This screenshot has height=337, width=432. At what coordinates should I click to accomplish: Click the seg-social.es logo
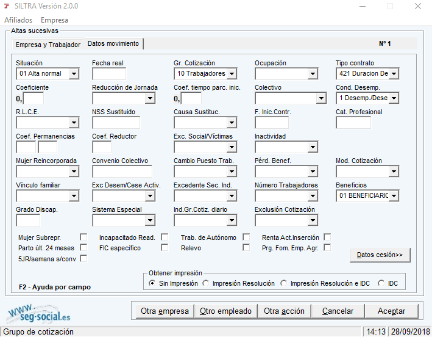pyautogui.click(x=39, y=313)
